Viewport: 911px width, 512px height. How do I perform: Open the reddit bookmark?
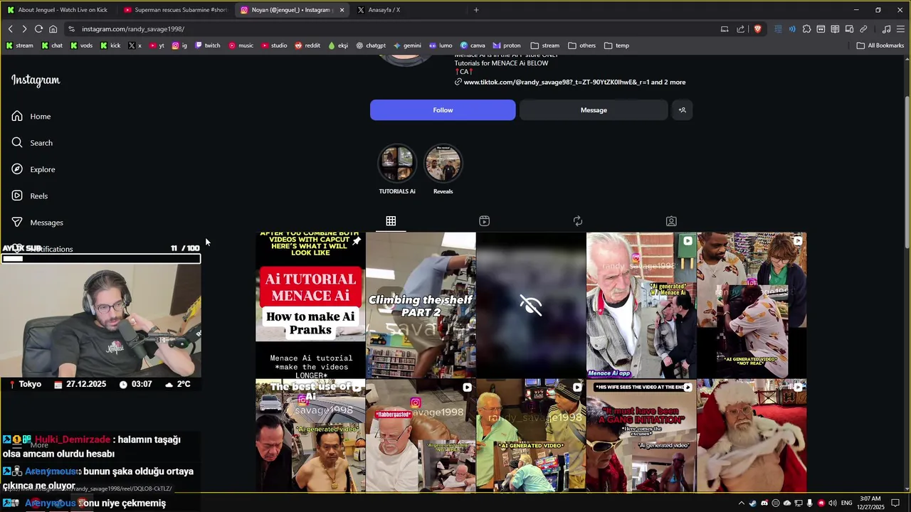click(307, 46)
